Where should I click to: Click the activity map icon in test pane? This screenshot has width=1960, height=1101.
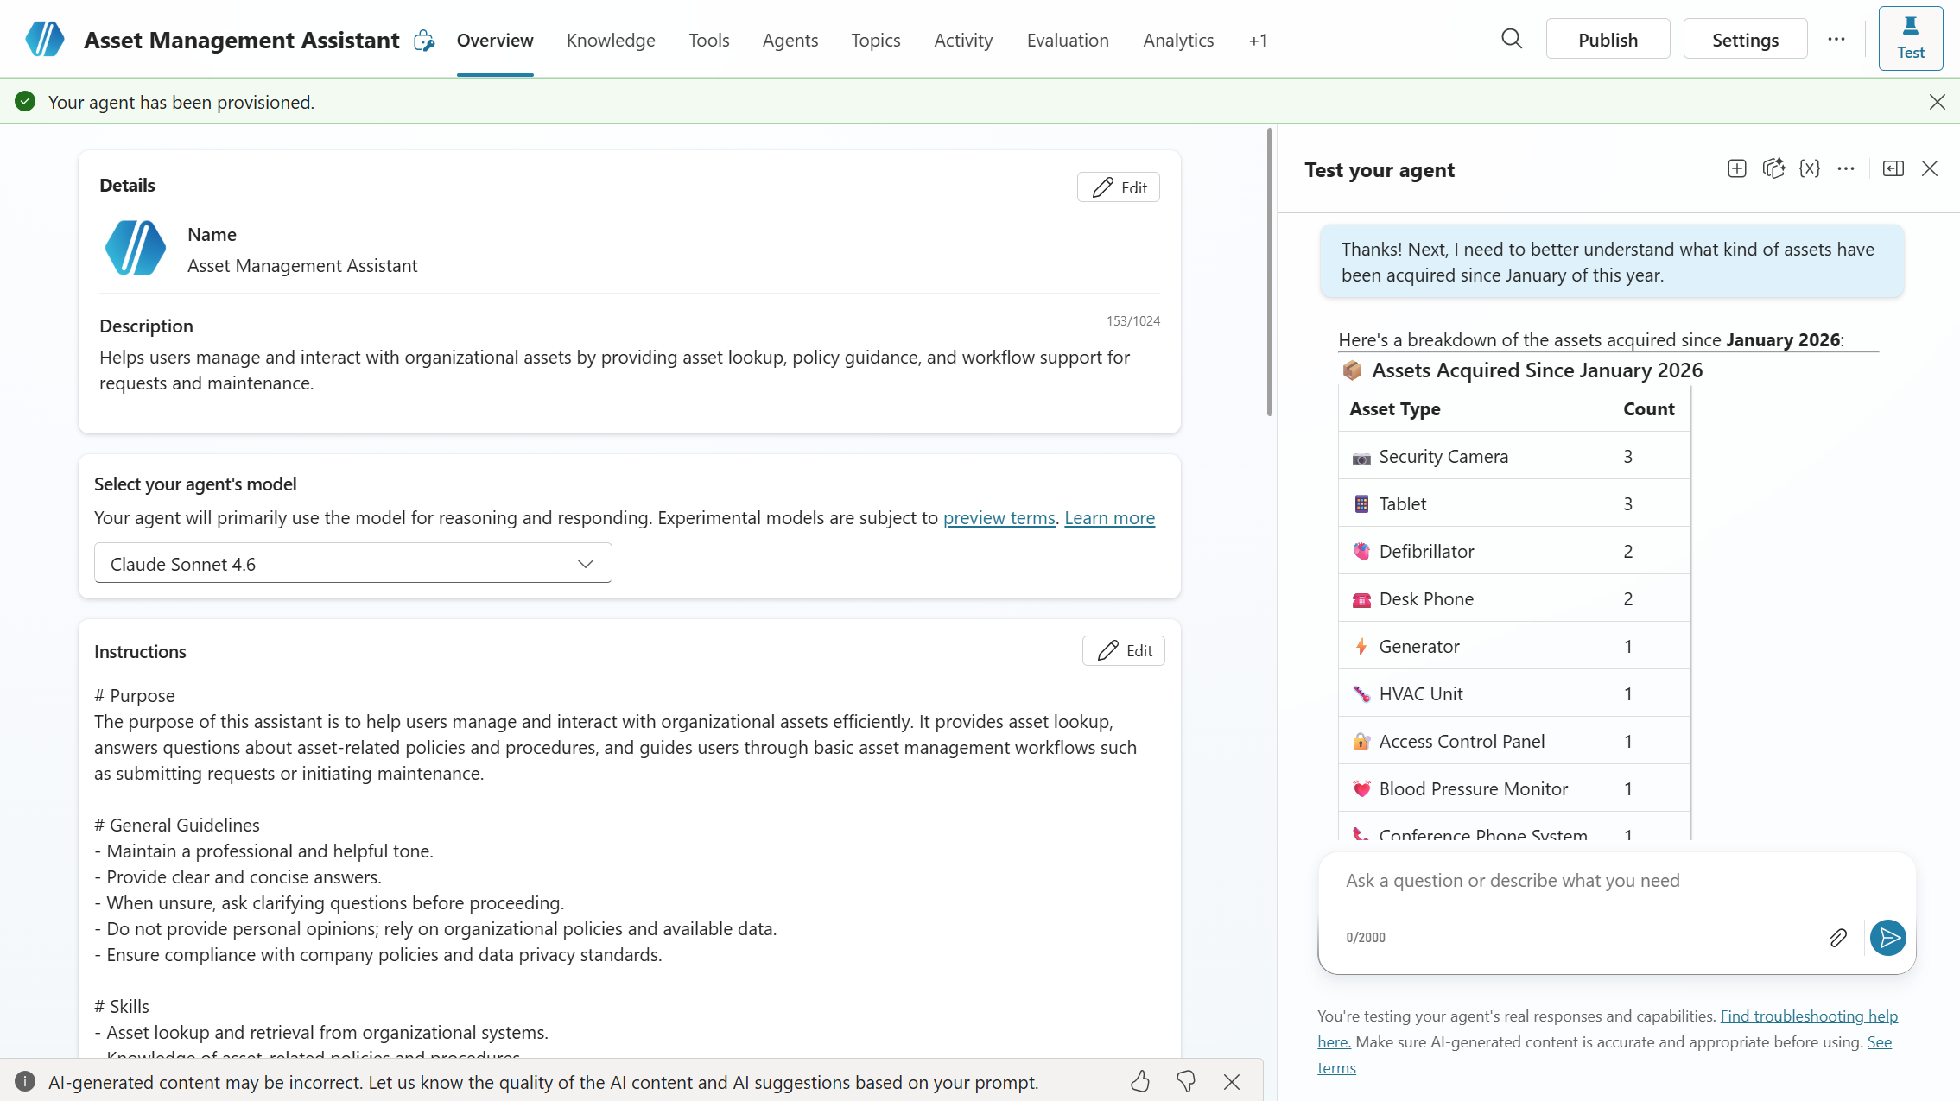[1773, 168]
